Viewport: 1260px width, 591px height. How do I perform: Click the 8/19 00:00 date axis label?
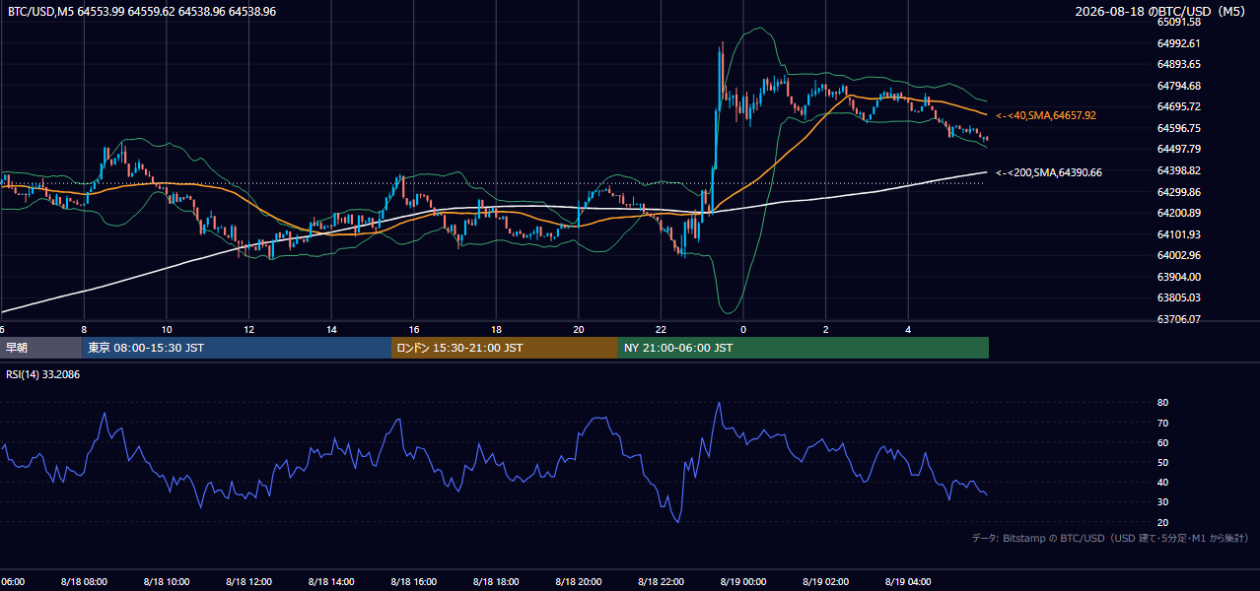pos(743,582)
